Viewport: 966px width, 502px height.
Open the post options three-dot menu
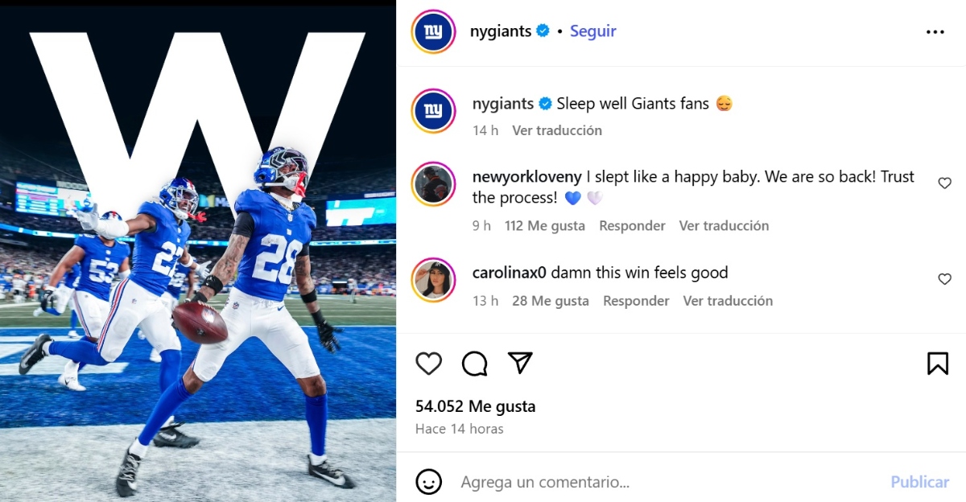click(935, 31)
